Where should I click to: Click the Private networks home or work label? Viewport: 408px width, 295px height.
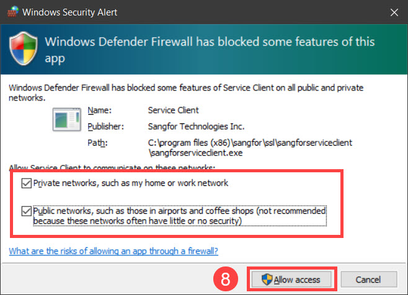(131, 183)
